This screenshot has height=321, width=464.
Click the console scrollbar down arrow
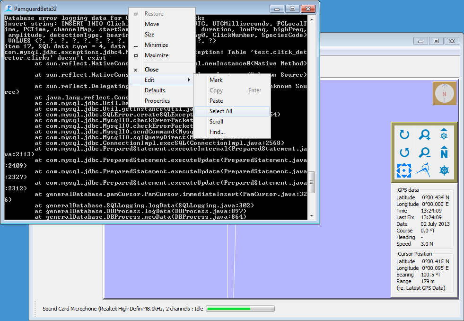pos(312,216)
